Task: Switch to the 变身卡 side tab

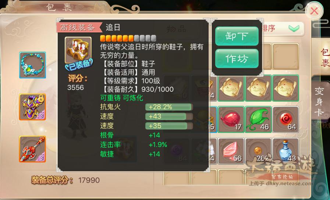Action: 319,101
